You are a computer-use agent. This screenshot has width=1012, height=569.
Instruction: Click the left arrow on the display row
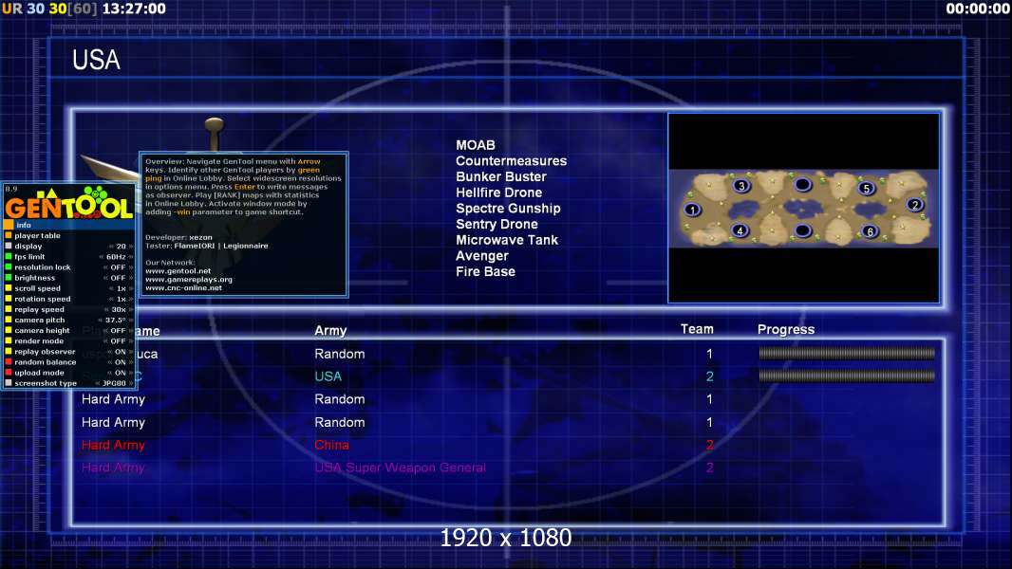click(111, 247)
